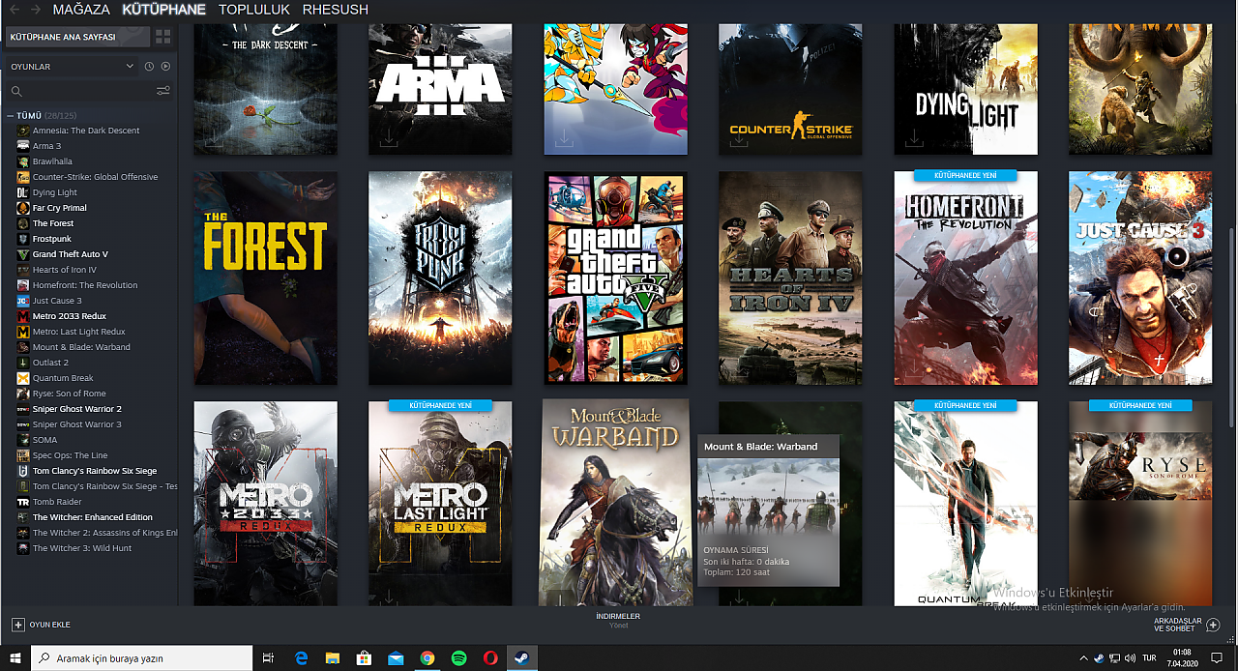Filter to ready-to-play games icon
The width and height of the screenshot is (1238, 671).
point(165,67)
